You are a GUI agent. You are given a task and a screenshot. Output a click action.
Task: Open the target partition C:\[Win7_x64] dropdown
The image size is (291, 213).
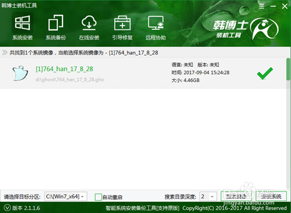tap(66, 196)
